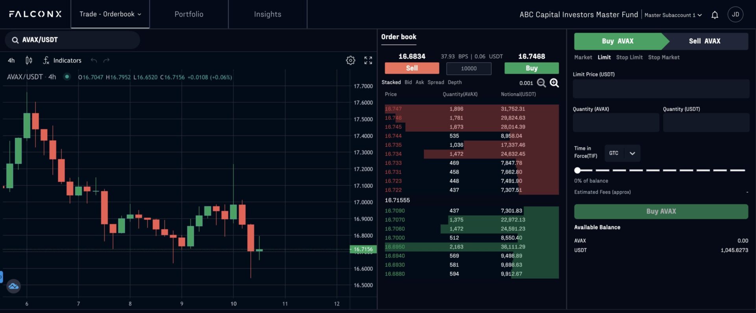756x313 pixels.
Task: Click the notification bell icon
Action: 715,15
